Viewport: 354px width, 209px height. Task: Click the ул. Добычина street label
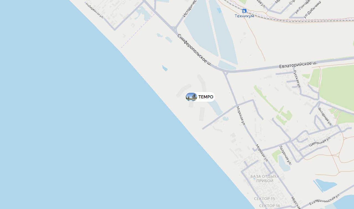312,10
